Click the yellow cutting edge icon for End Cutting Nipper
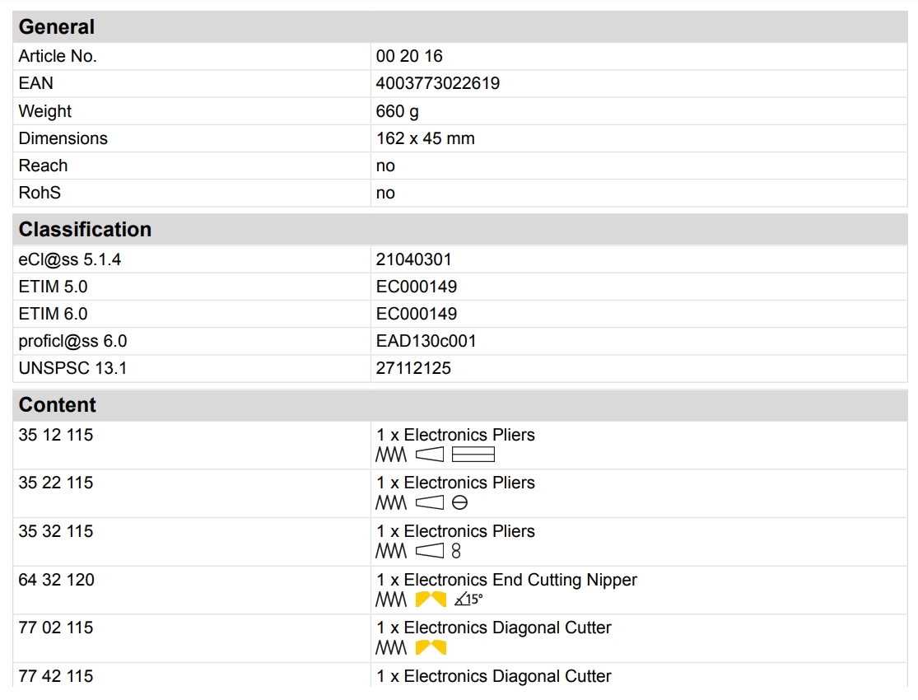Viewport: 918px width, 700px height. click(430, 600)
